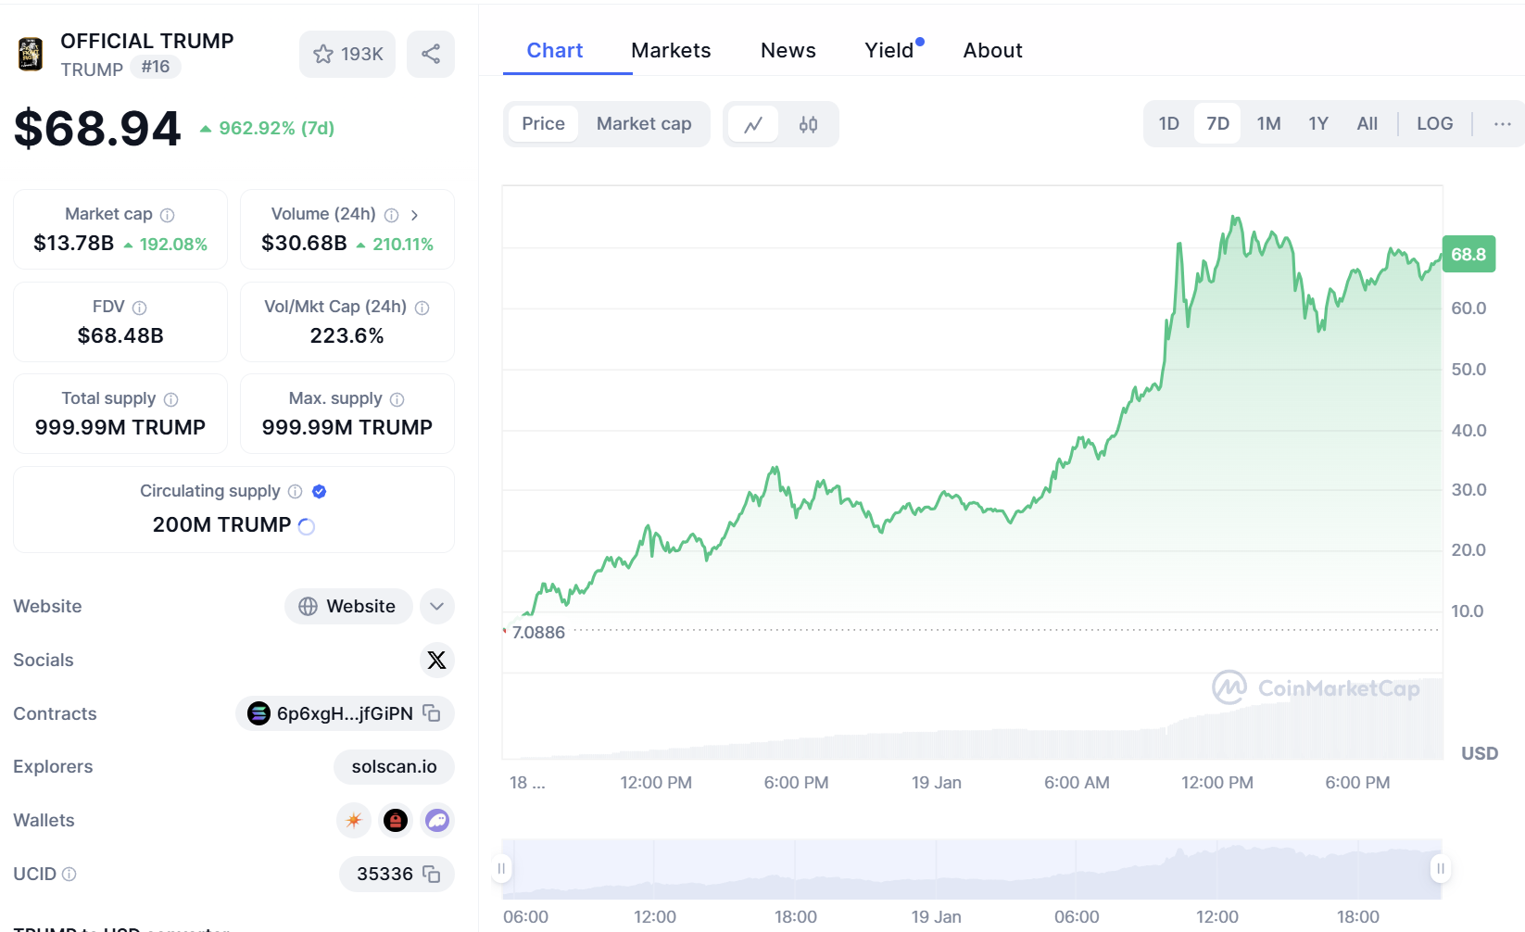Click the left range slider handle
Screen dimensions: 1525x932
(x=501, y=868)
